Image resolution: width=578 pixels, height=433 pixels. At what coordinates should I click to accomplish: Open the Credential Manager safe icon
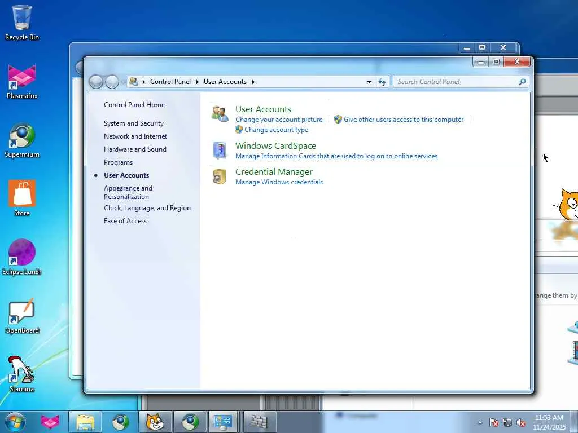pyautogui.click(x=220, y=176)
